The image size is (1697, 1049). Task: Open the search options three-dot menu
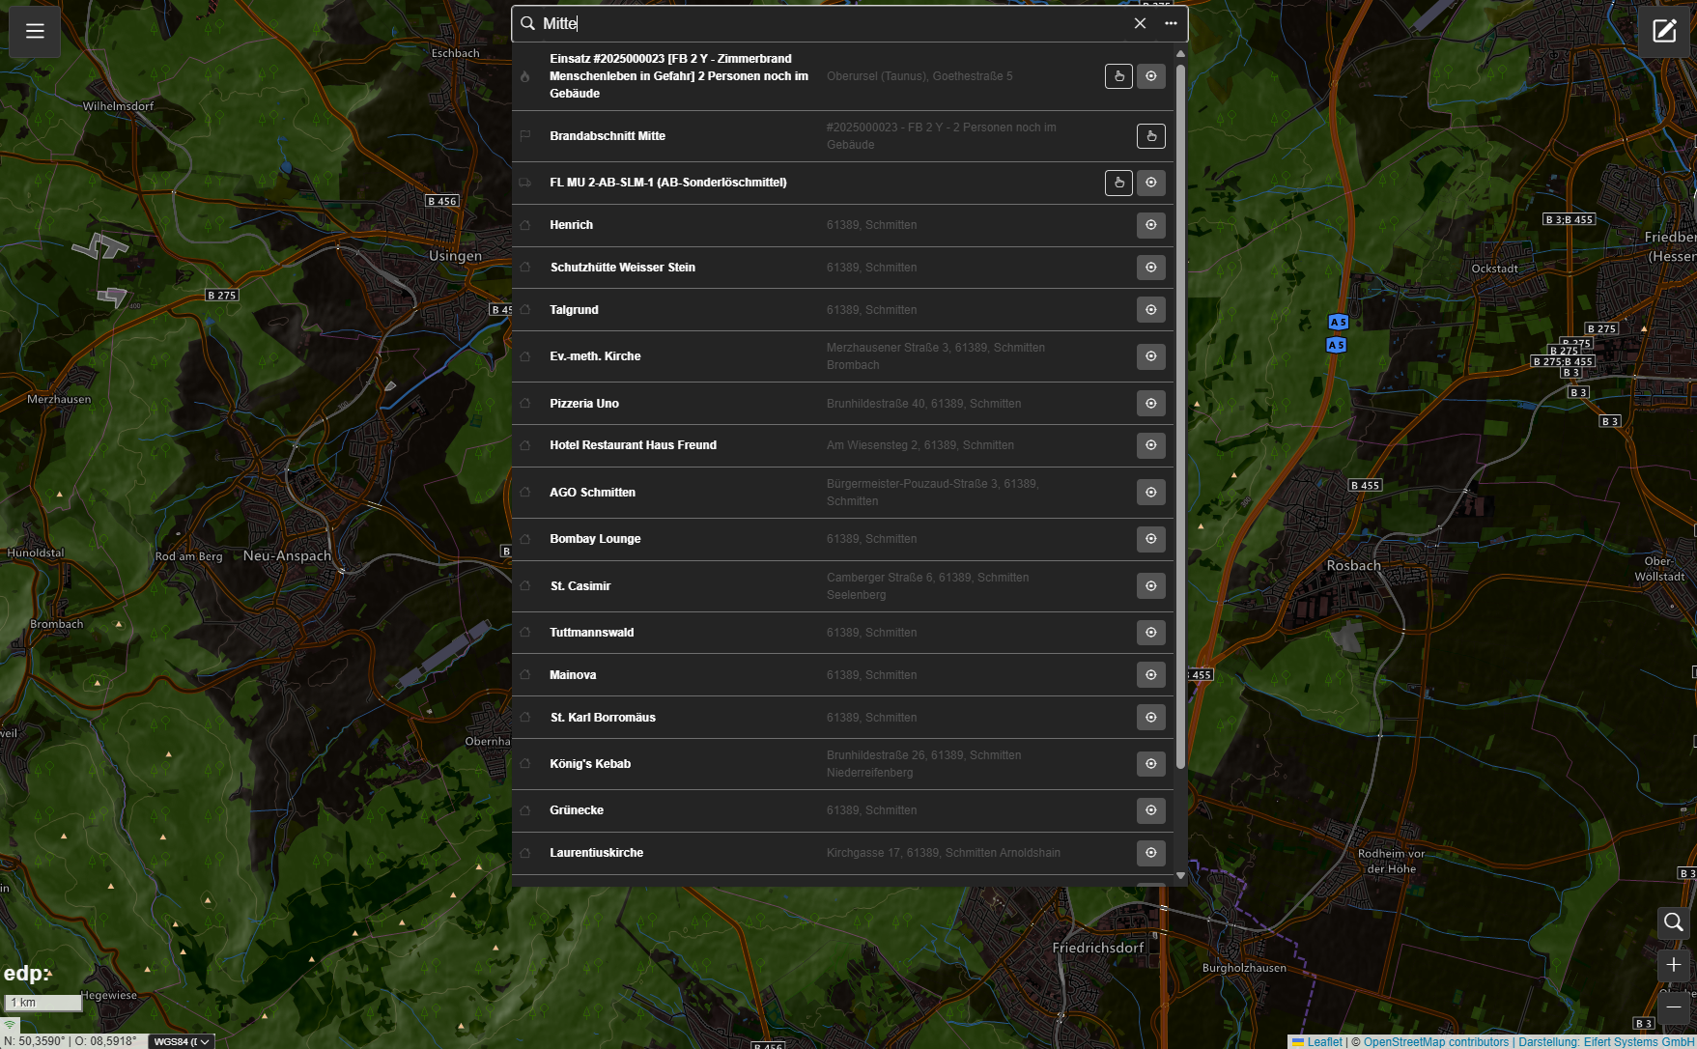click(1171, 23)
